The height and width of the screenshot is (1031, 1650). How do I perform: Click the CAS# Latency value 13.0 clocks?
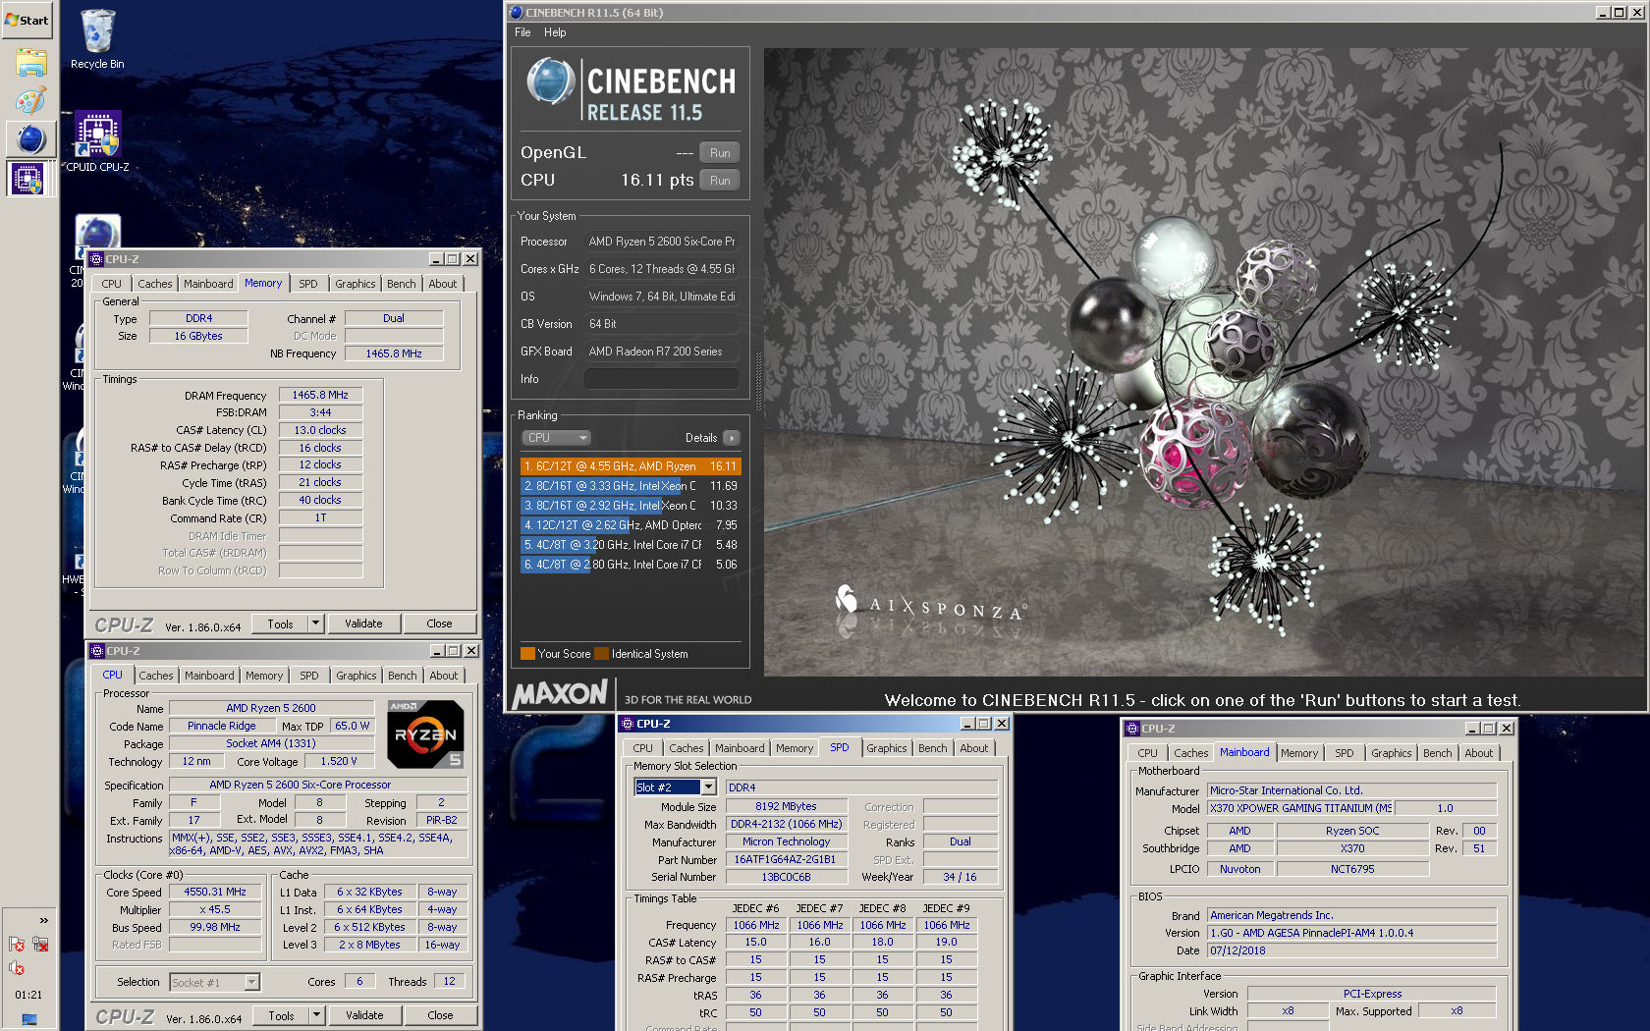coord(320,430)
